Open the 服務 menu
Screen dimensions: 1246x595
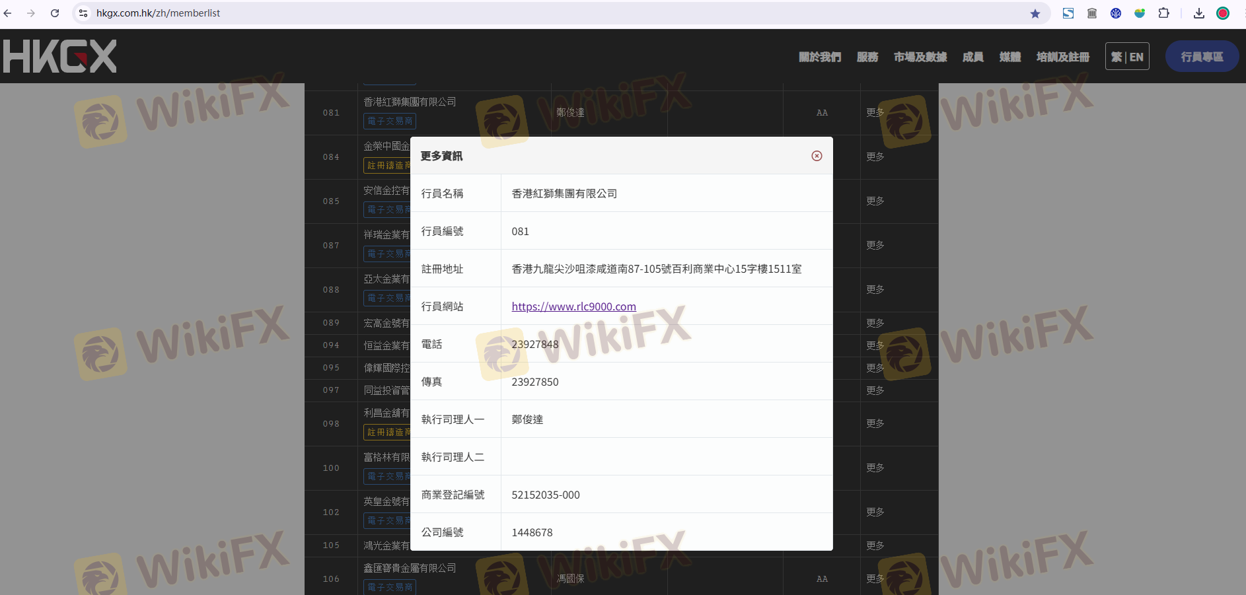867,57
